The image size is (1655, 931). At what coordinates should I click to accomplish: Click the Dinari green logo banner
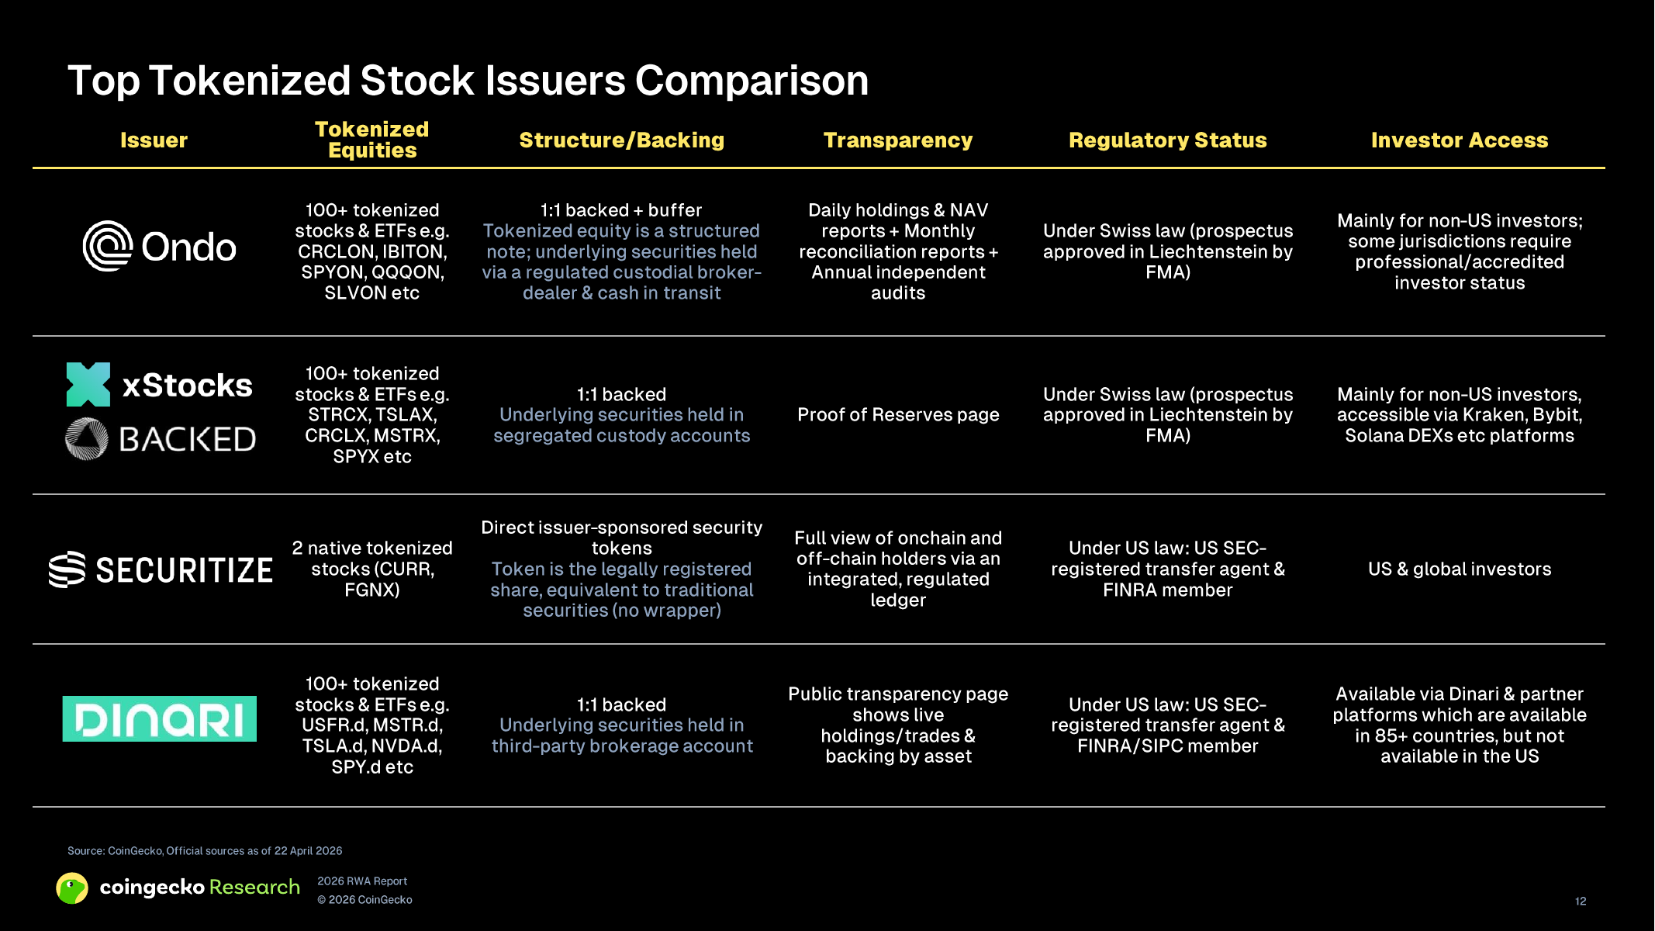[159, 718]
